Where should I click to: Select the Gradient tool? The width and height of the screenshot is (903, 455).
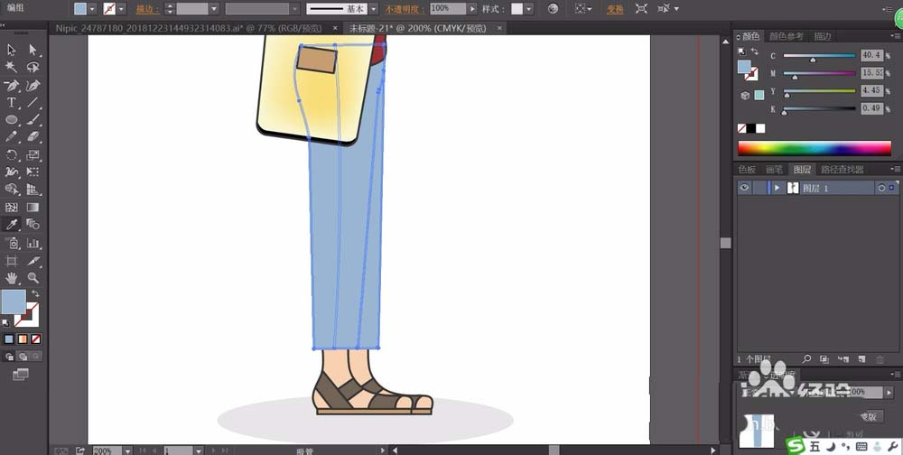coord(33,208)
